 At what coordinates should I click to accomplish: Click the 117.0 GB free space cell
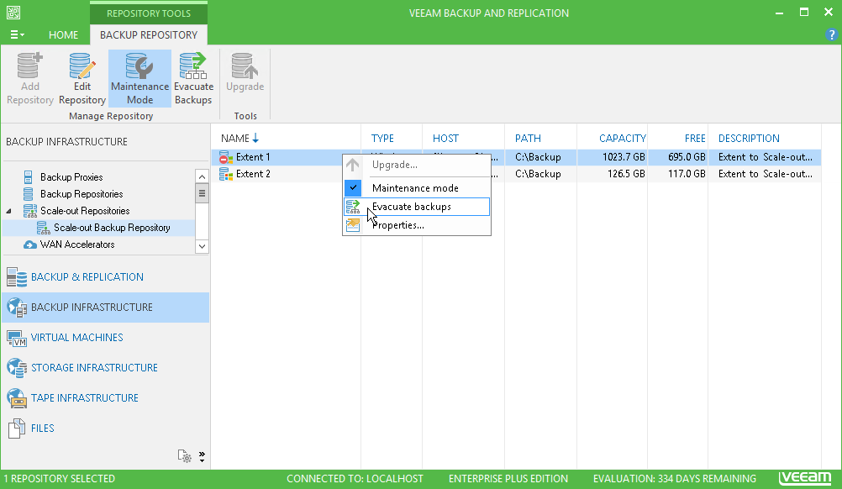pyautogui.click(x=687, y=174)
